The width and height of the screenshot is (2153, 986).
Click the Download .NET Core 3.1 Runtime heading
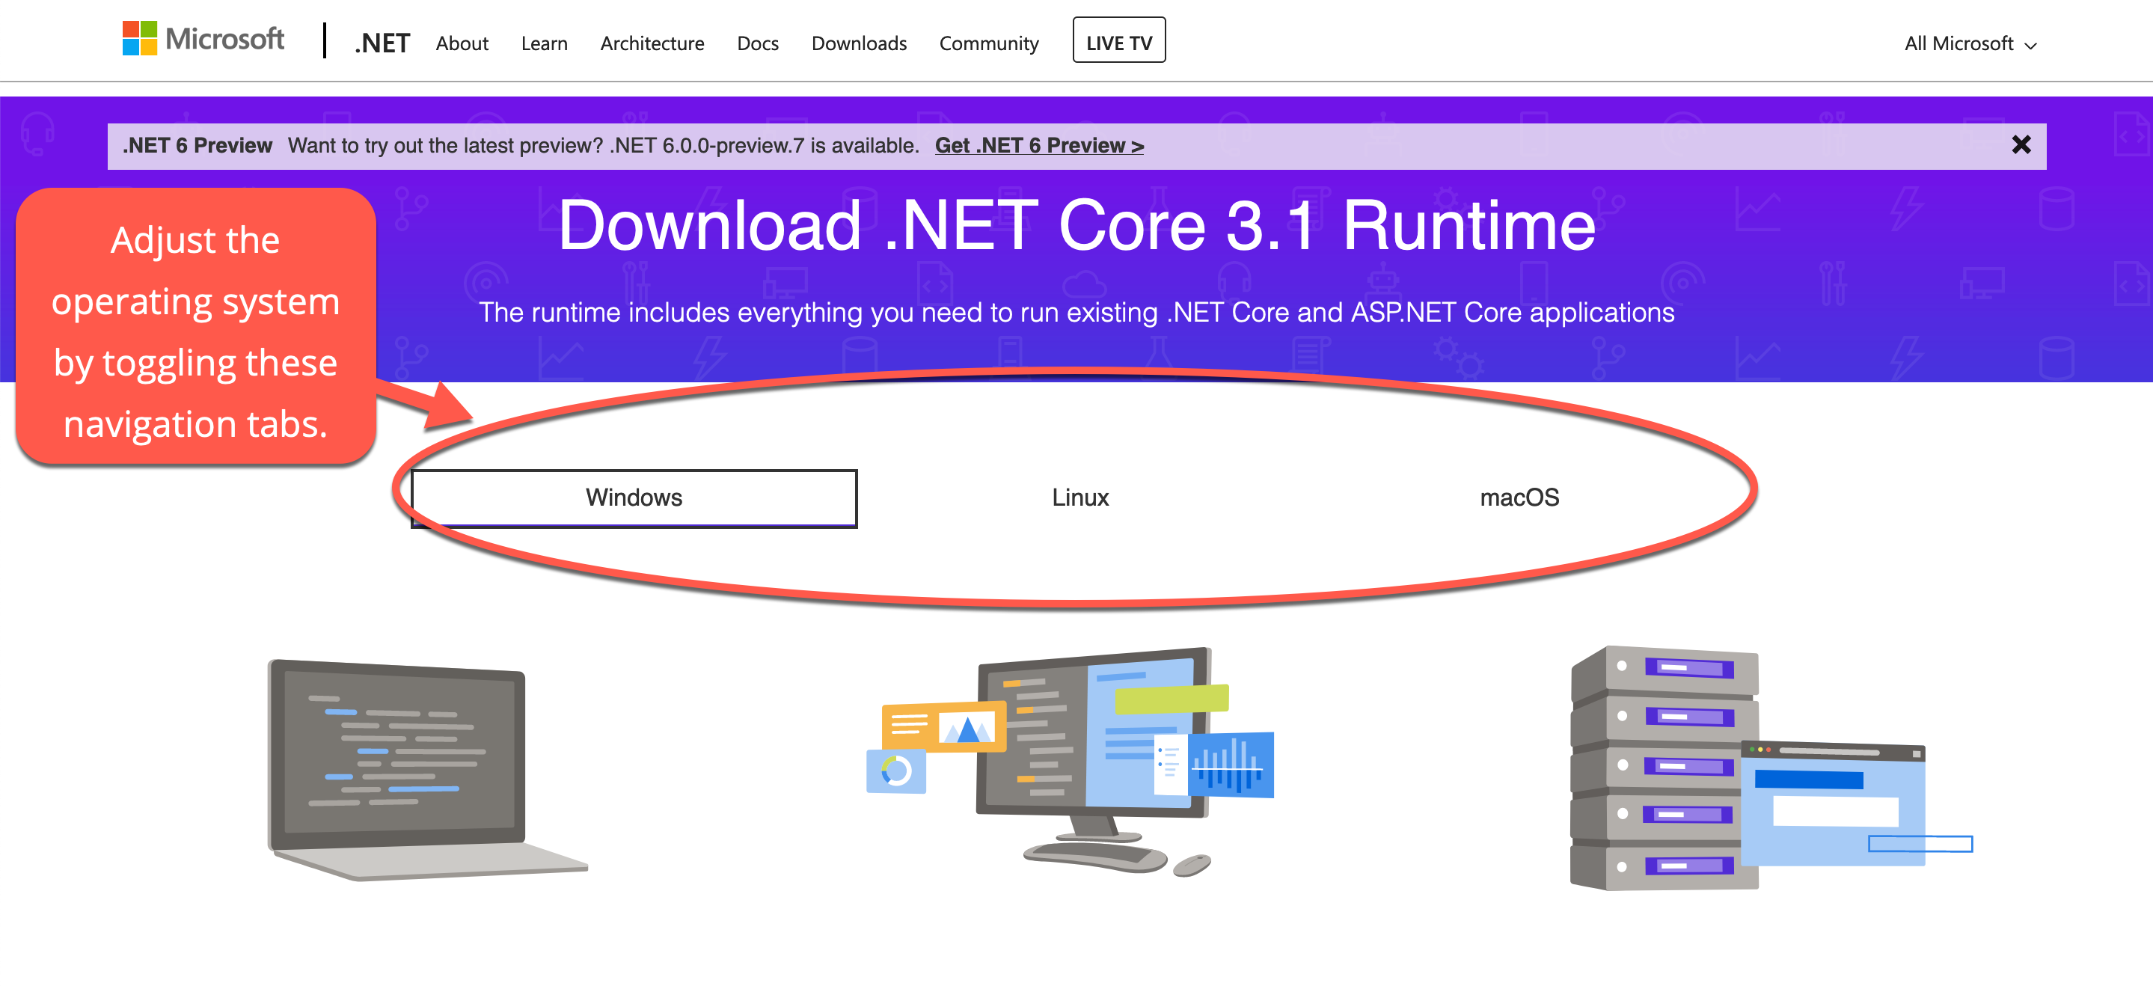tap(1076, 226)
